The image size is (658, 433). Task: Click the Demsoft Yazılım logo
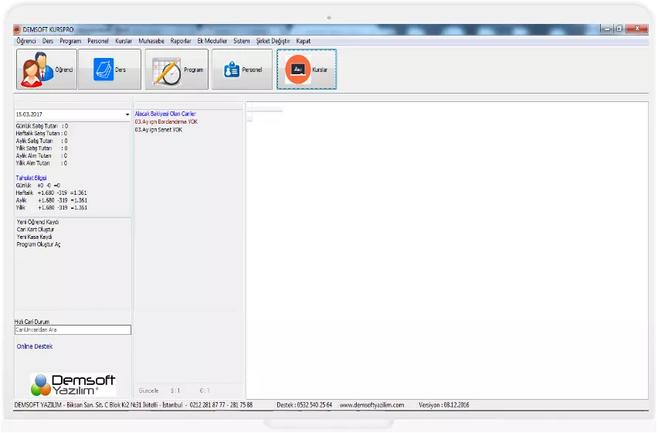click(73, 384)
